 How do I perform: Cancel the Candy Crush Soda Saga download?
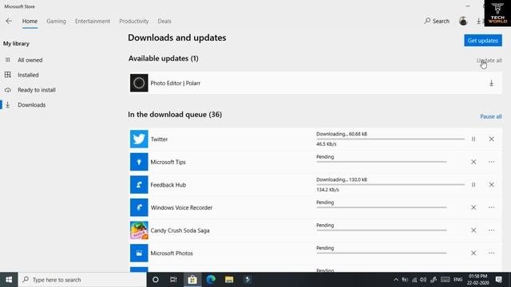pyautogui.click(x=473, y=230)
